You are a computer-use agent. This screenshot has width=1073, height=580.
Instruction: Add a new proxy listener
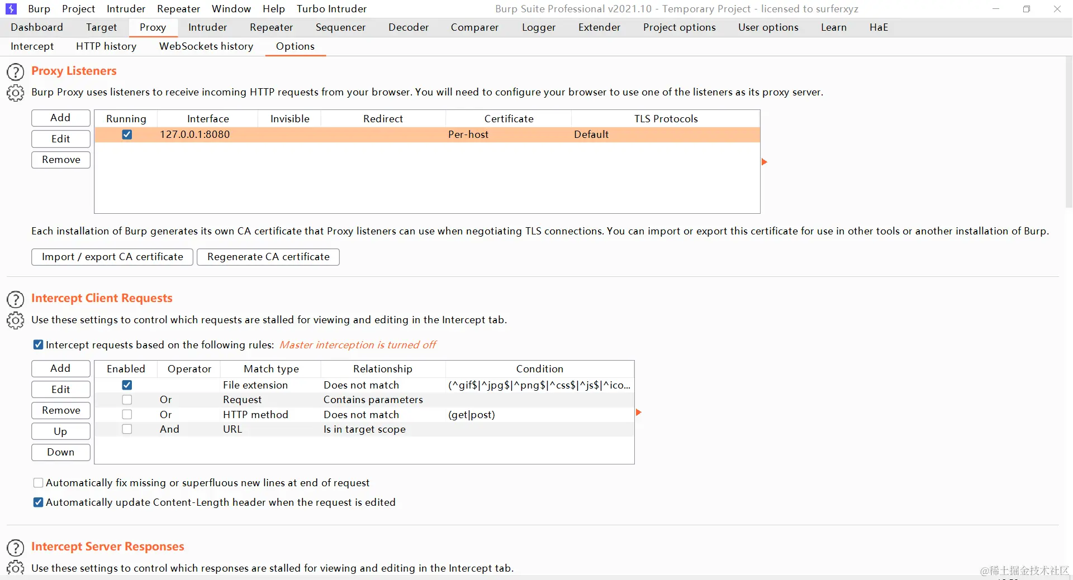click(61, 118)
